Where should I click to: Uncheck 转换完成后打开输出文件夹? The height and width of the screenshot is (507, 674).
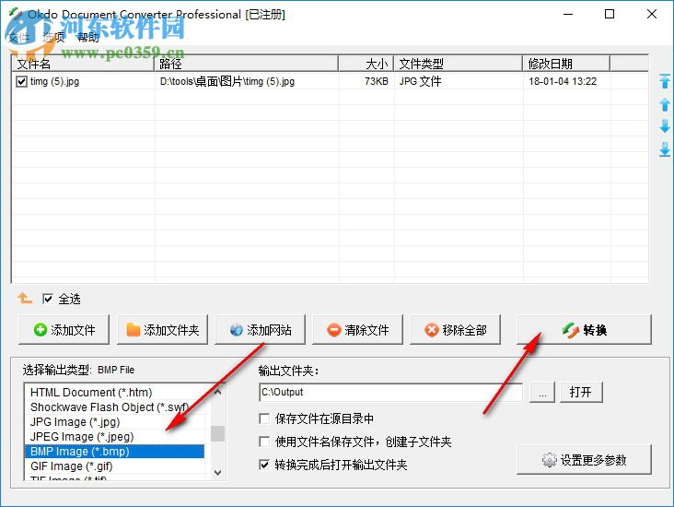[x=264, y=465]
